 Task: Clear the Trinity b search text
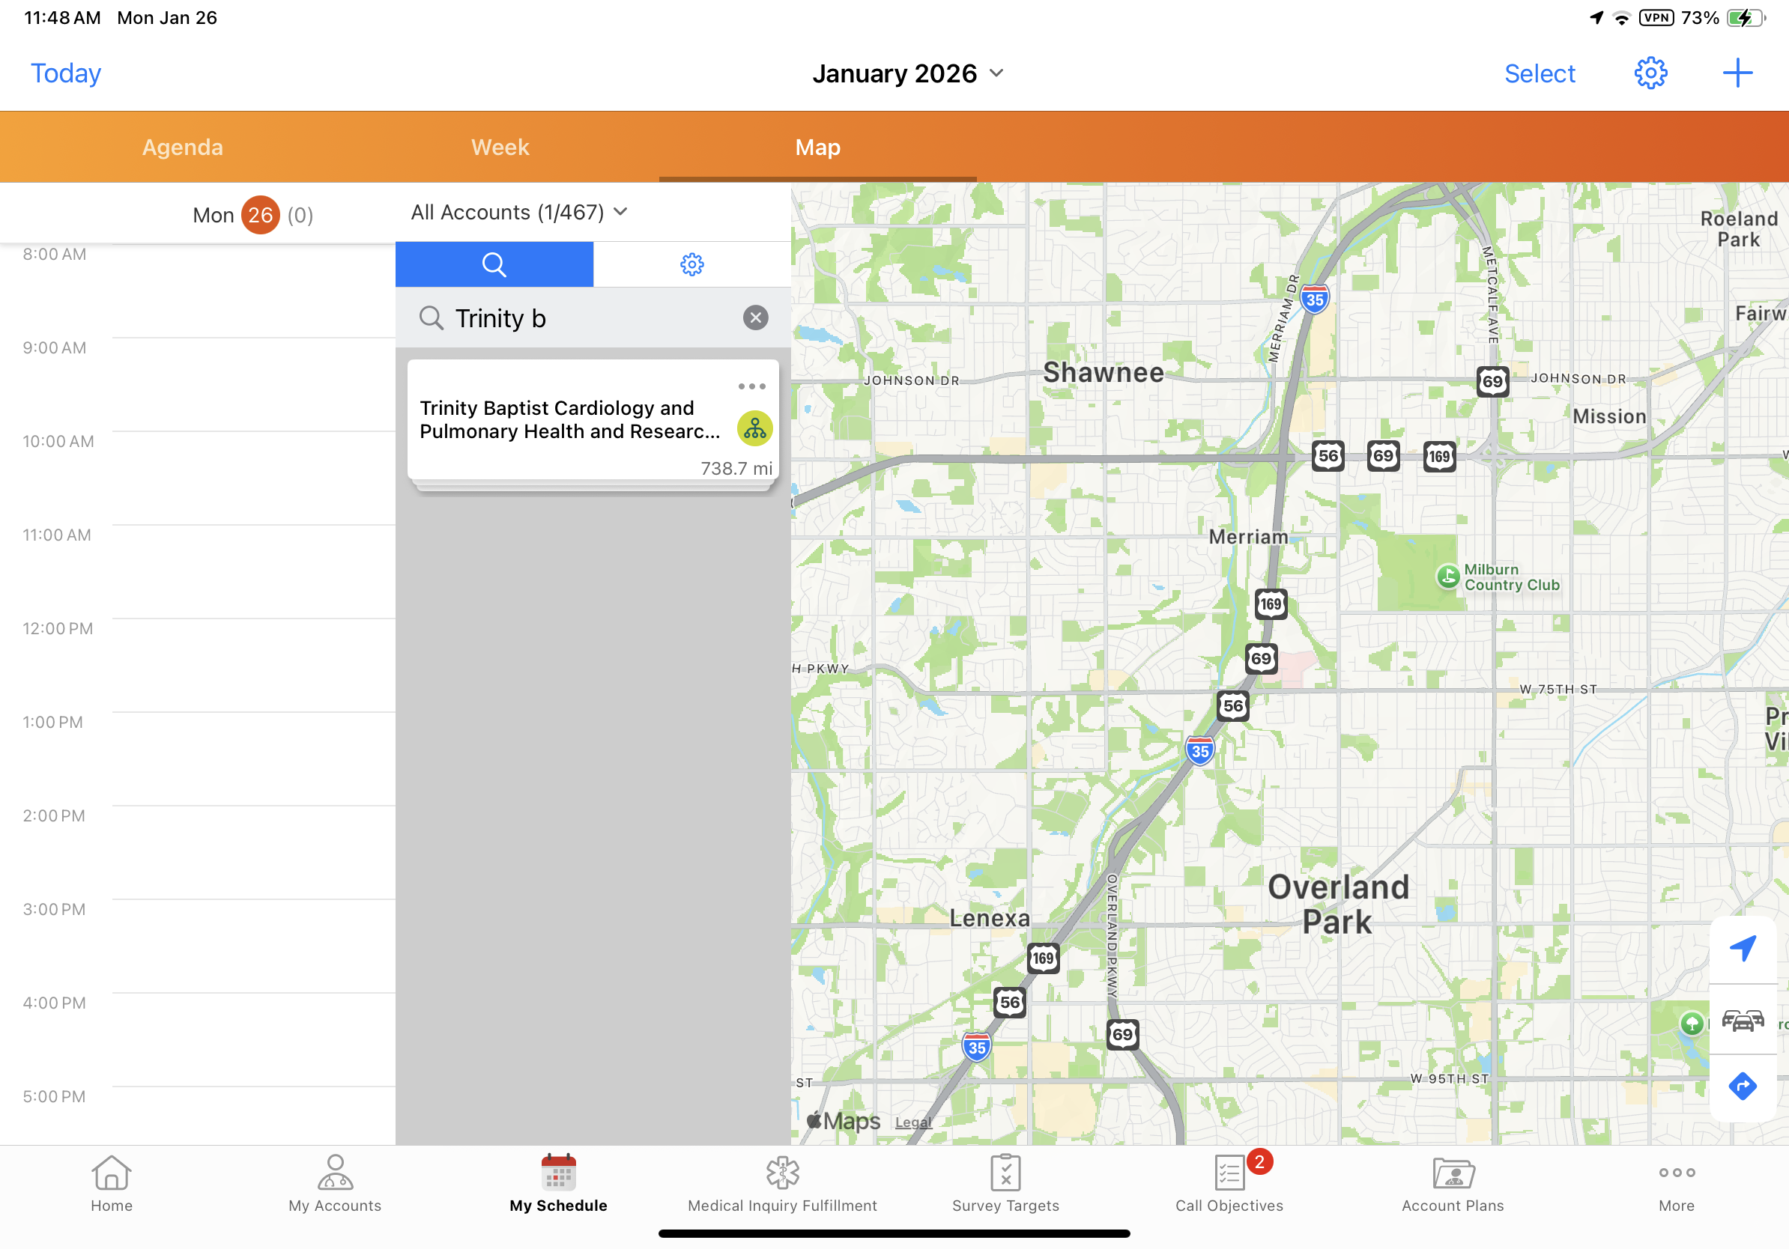tap(755, 317)
